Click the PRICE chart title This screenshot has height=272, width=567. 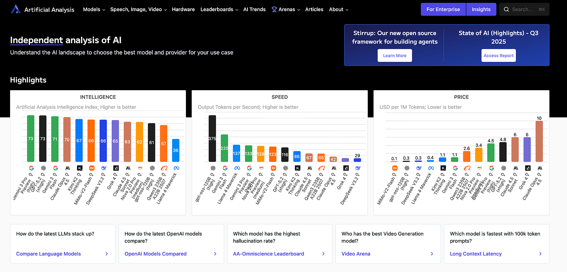461,97
